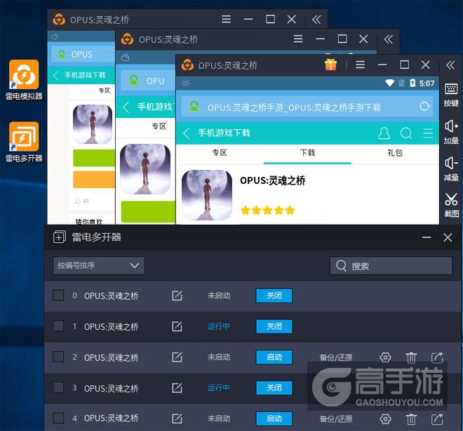The height and width of the screenshot is (431, 463).
Task: Rename instance 4 with its edit icon
Action: pyautogui.click(x=177, y=418)
